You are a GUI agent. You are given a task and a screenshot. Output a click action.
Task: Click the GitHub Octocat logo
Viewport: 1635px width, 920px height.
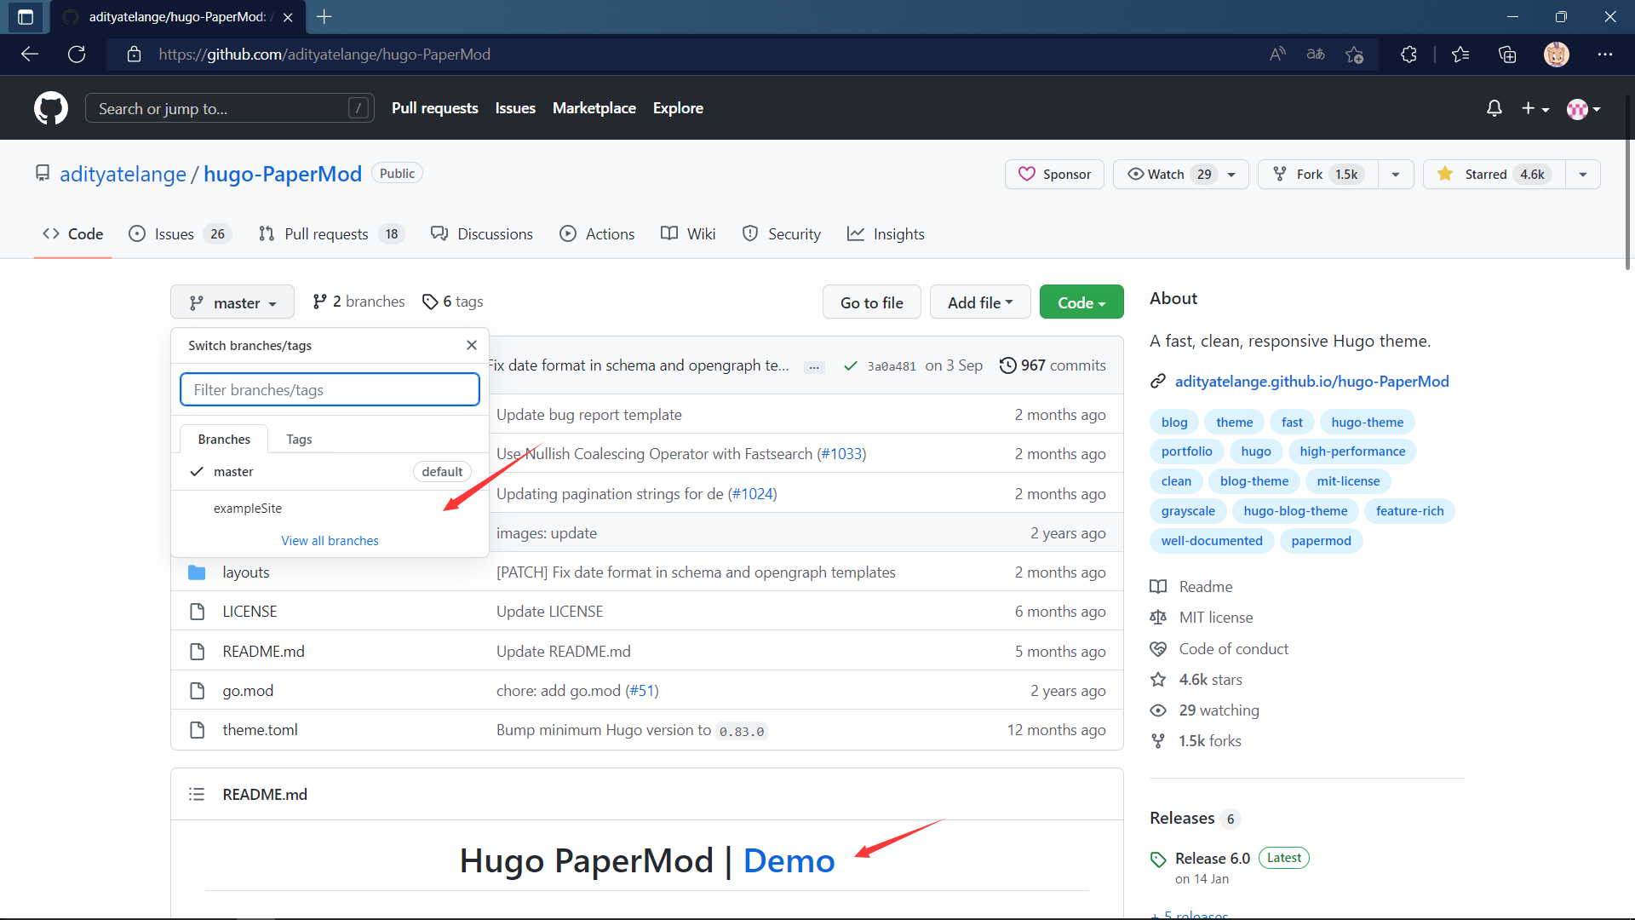[x=51, y=108]
